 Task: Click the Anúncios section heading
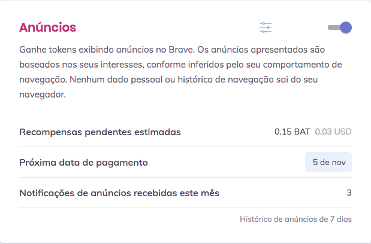click(x=47, y=28)
